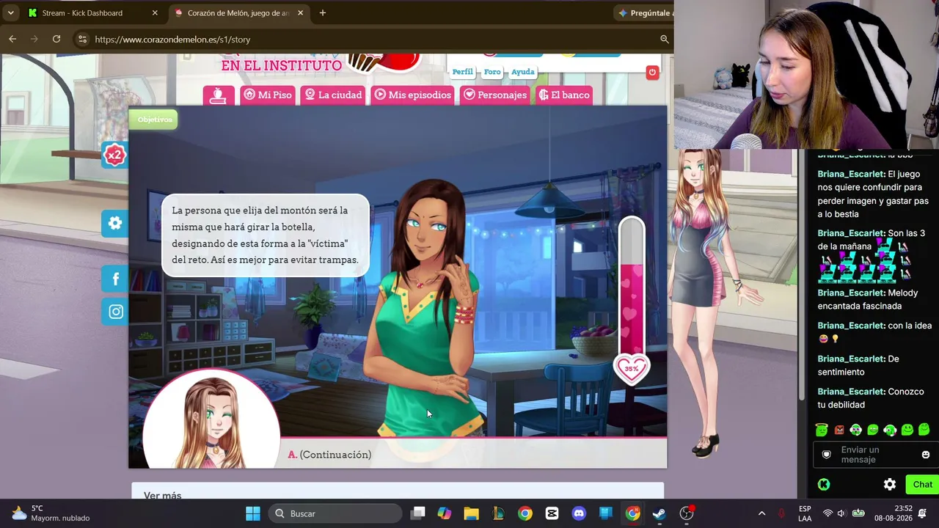
Task: Click the Pregúntale a Gemini button
Action: 645,12
